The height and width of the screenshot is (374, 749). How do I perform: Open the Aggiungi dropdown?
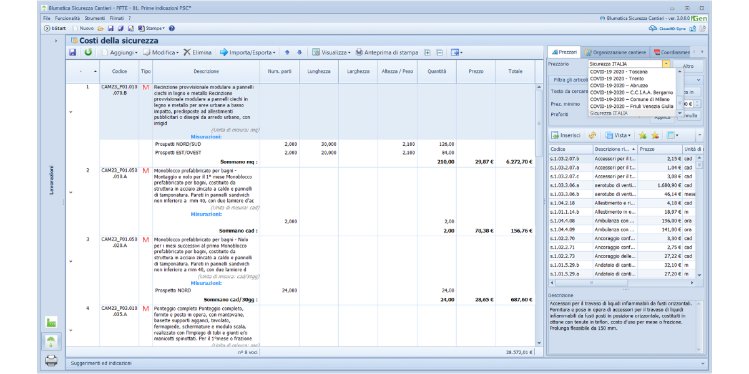pyautogui.click(x=119, y=52)
